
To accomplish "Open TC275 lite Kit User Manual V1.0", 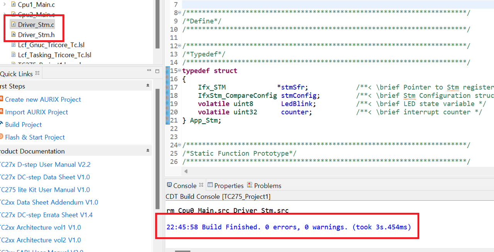I will pos(44,190).
